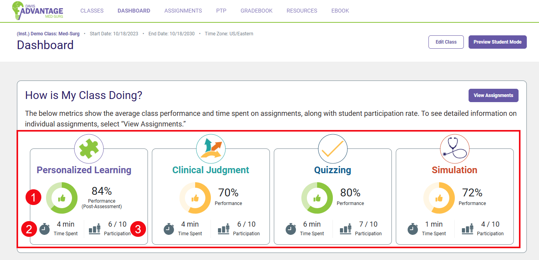Click the Simulation stethoscope icon
The width and height of the screenshot is (539, 260).
454,148
